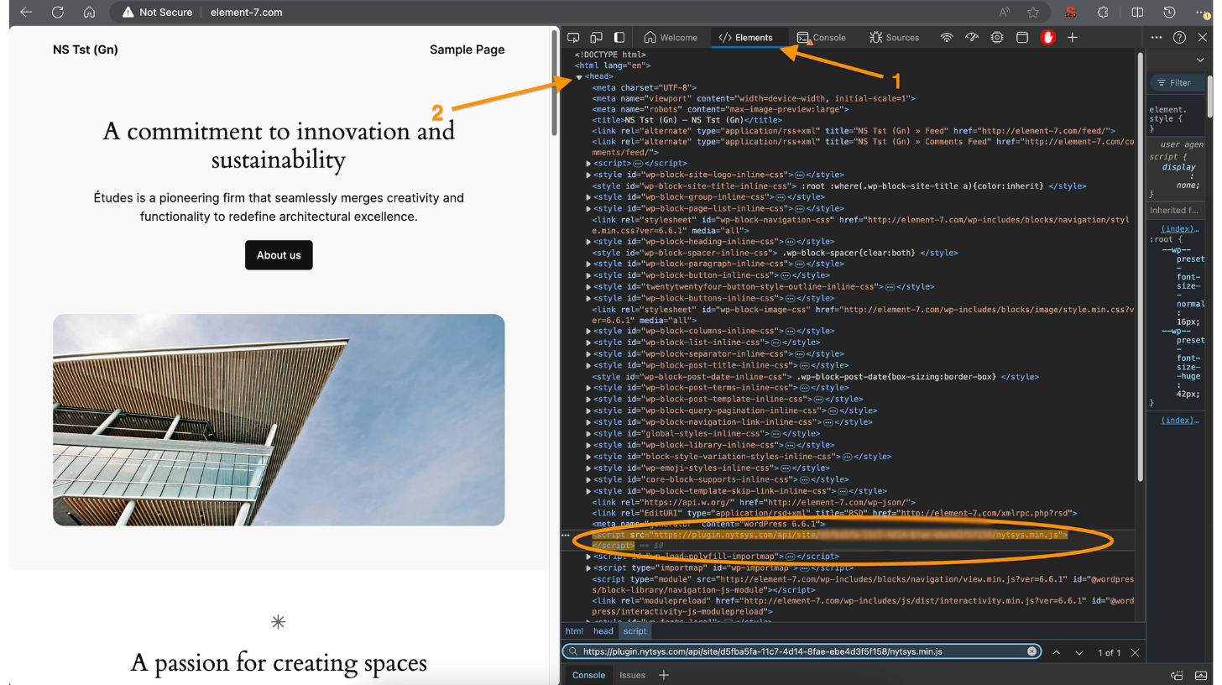Open DevTools help question mark

coord(1179,38)
